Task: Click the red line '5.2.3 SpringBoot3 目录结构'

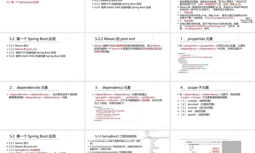Action: click(24, 150)
